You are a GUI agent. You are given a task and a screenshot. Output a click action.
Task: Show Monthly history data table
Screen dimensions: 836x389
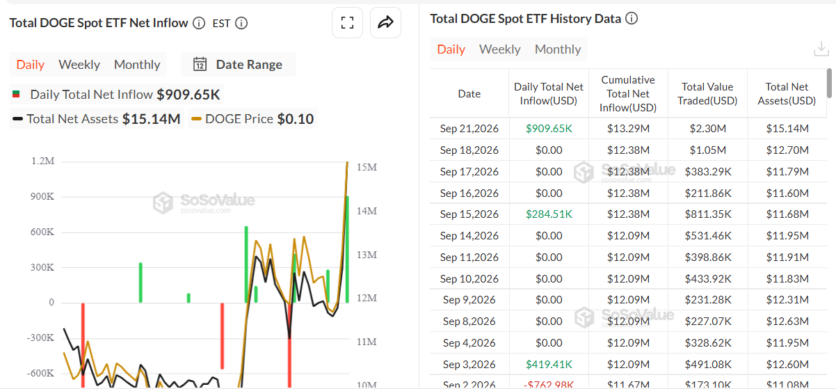(558, 49)
